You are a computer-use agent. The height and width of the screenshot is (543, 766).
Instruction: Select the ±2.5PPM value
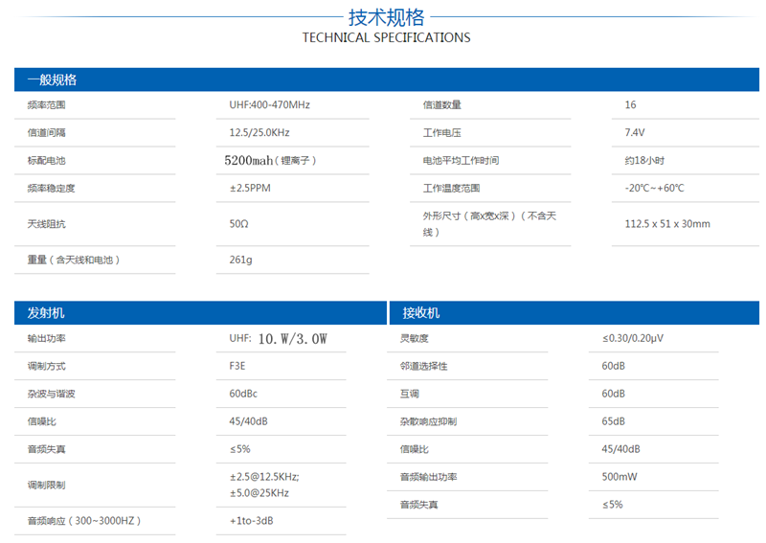[250, 188]
